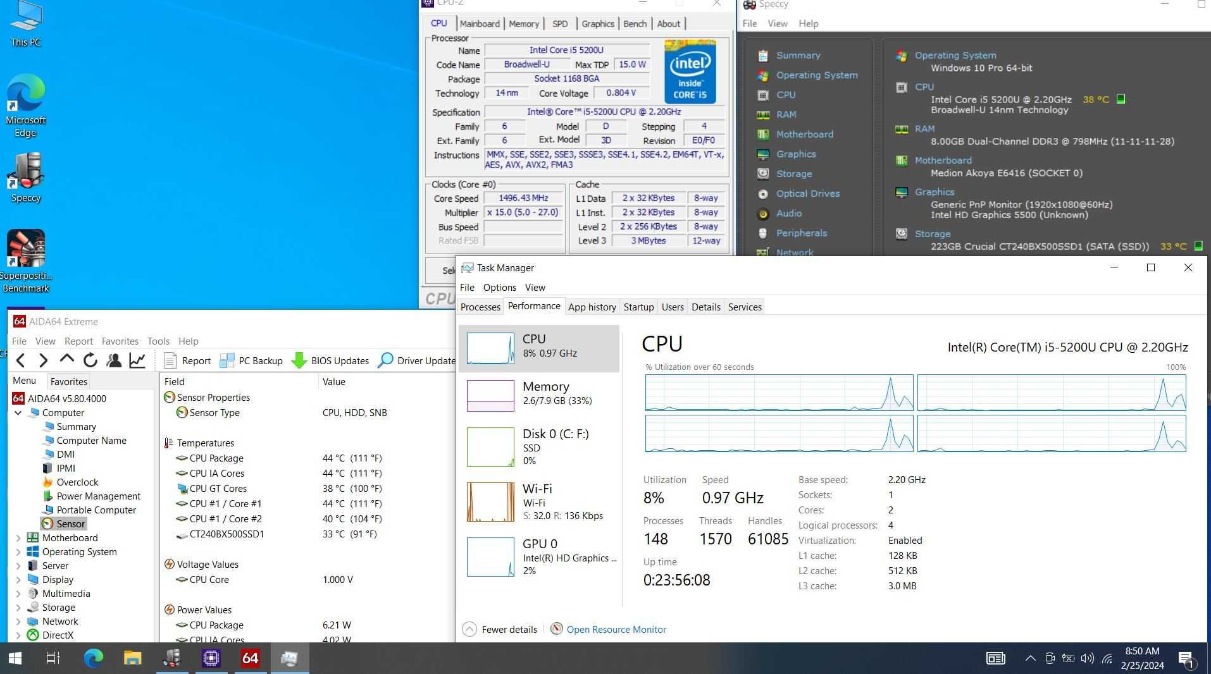Click the AIDA64 up-level arrow icon

[x=66, y=360]
